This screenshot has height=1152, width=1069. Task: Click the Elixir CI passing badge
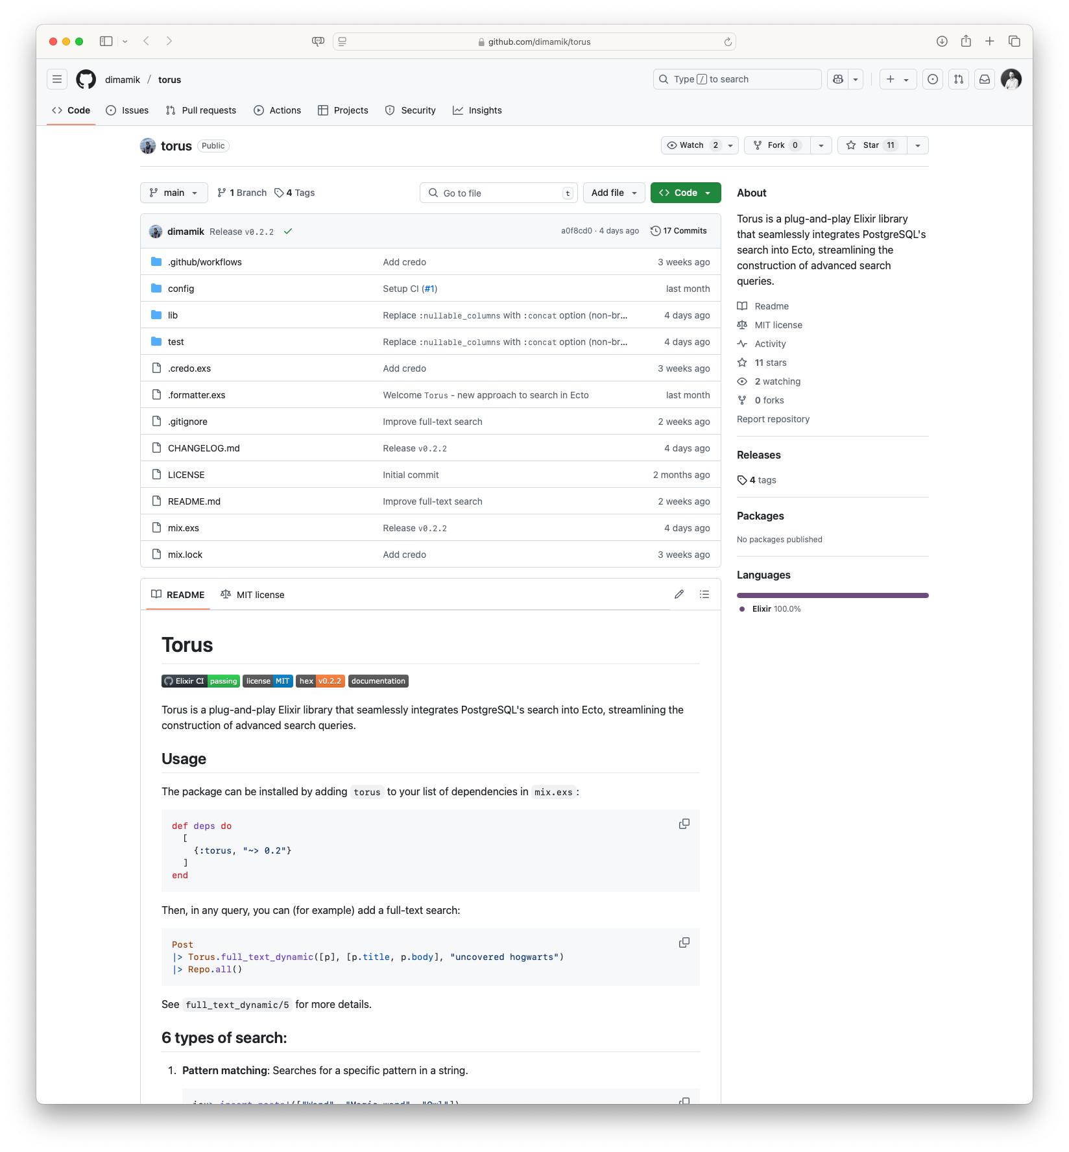pos(200,681)
